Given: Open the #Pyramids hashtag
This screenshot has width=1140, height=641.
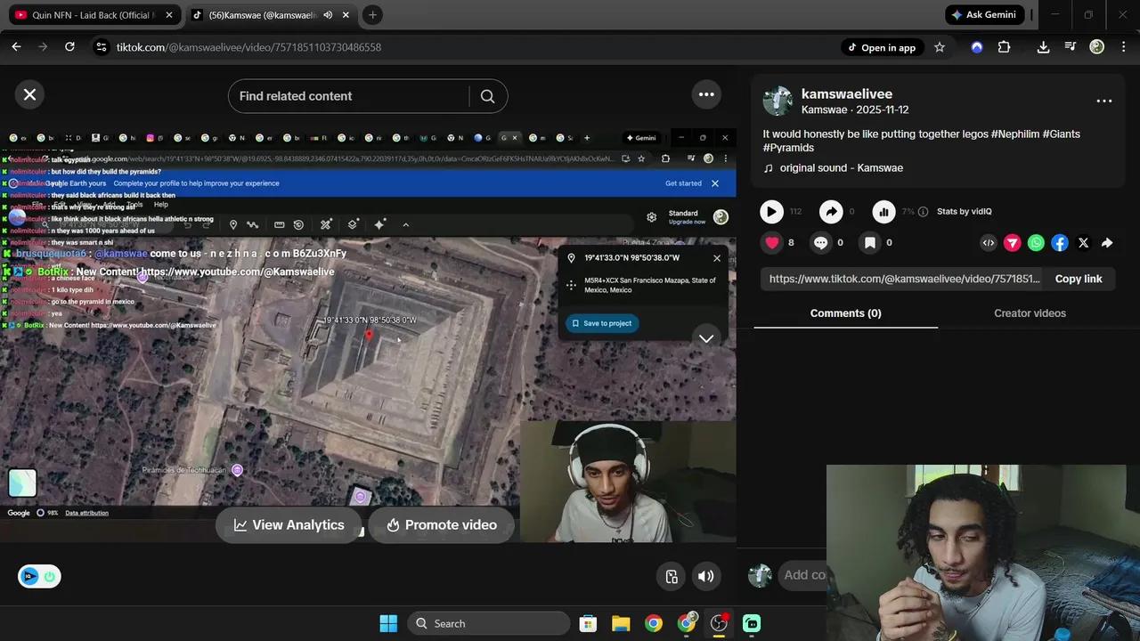Looking at the screenshot, I should (788, 148).
